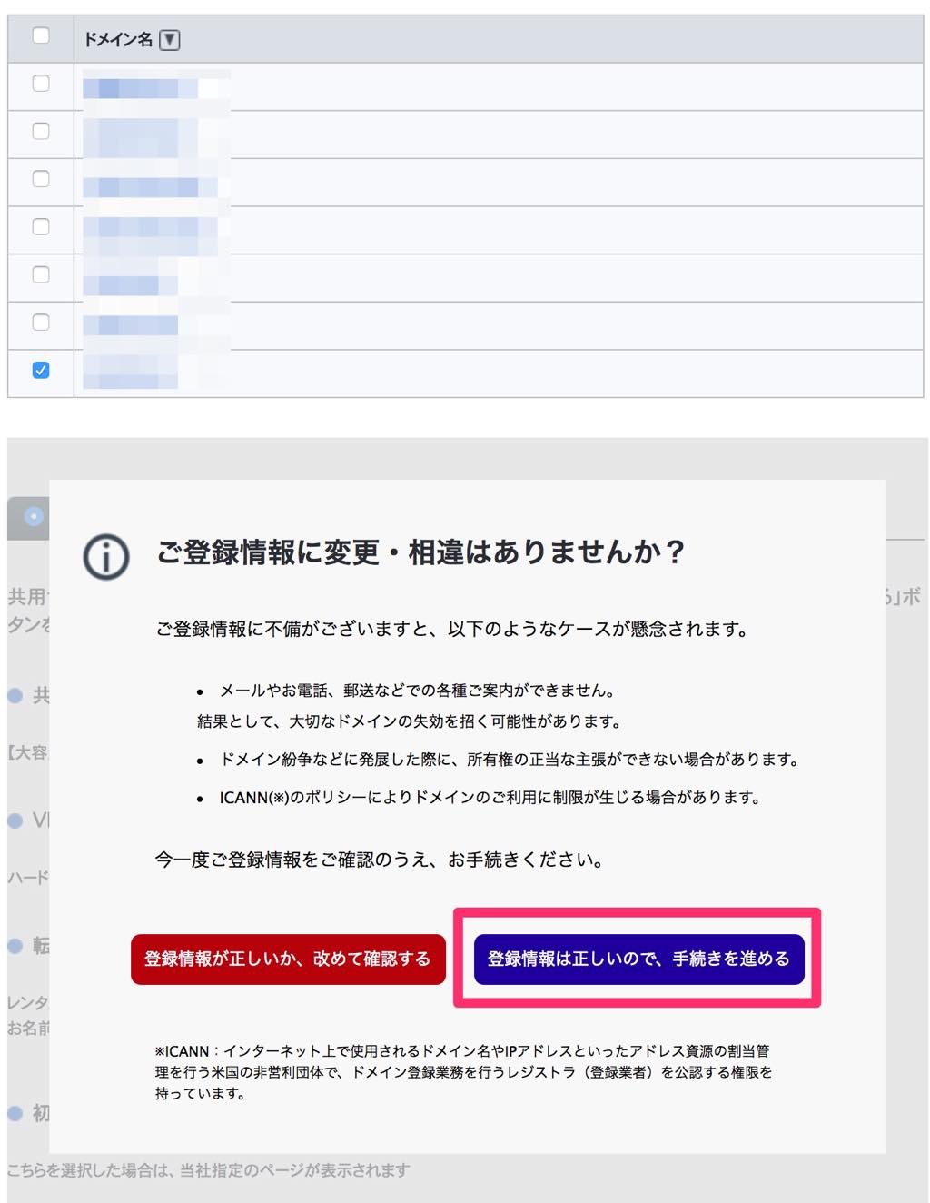This screenshot has height=1203, width=930.
Task: Select the 転送 radio option behind dialog
Action: pyautogui.click(x=15, y=945)
